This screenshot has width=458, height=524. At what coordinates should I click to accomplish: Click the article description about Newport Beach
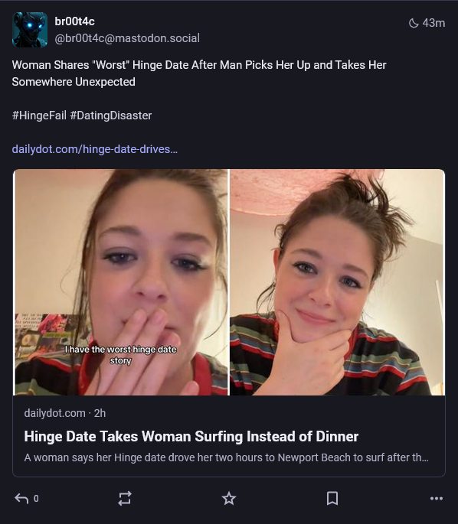click(226, 457)
